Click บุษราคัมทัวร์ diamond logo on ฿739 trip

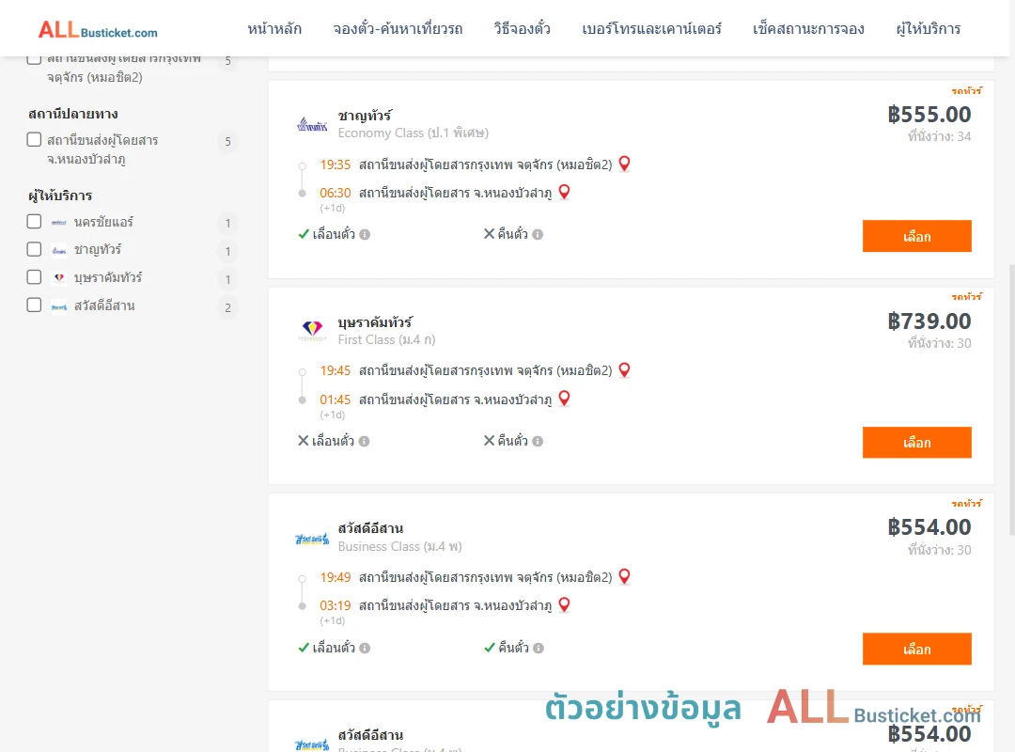(x=312, y=330)
